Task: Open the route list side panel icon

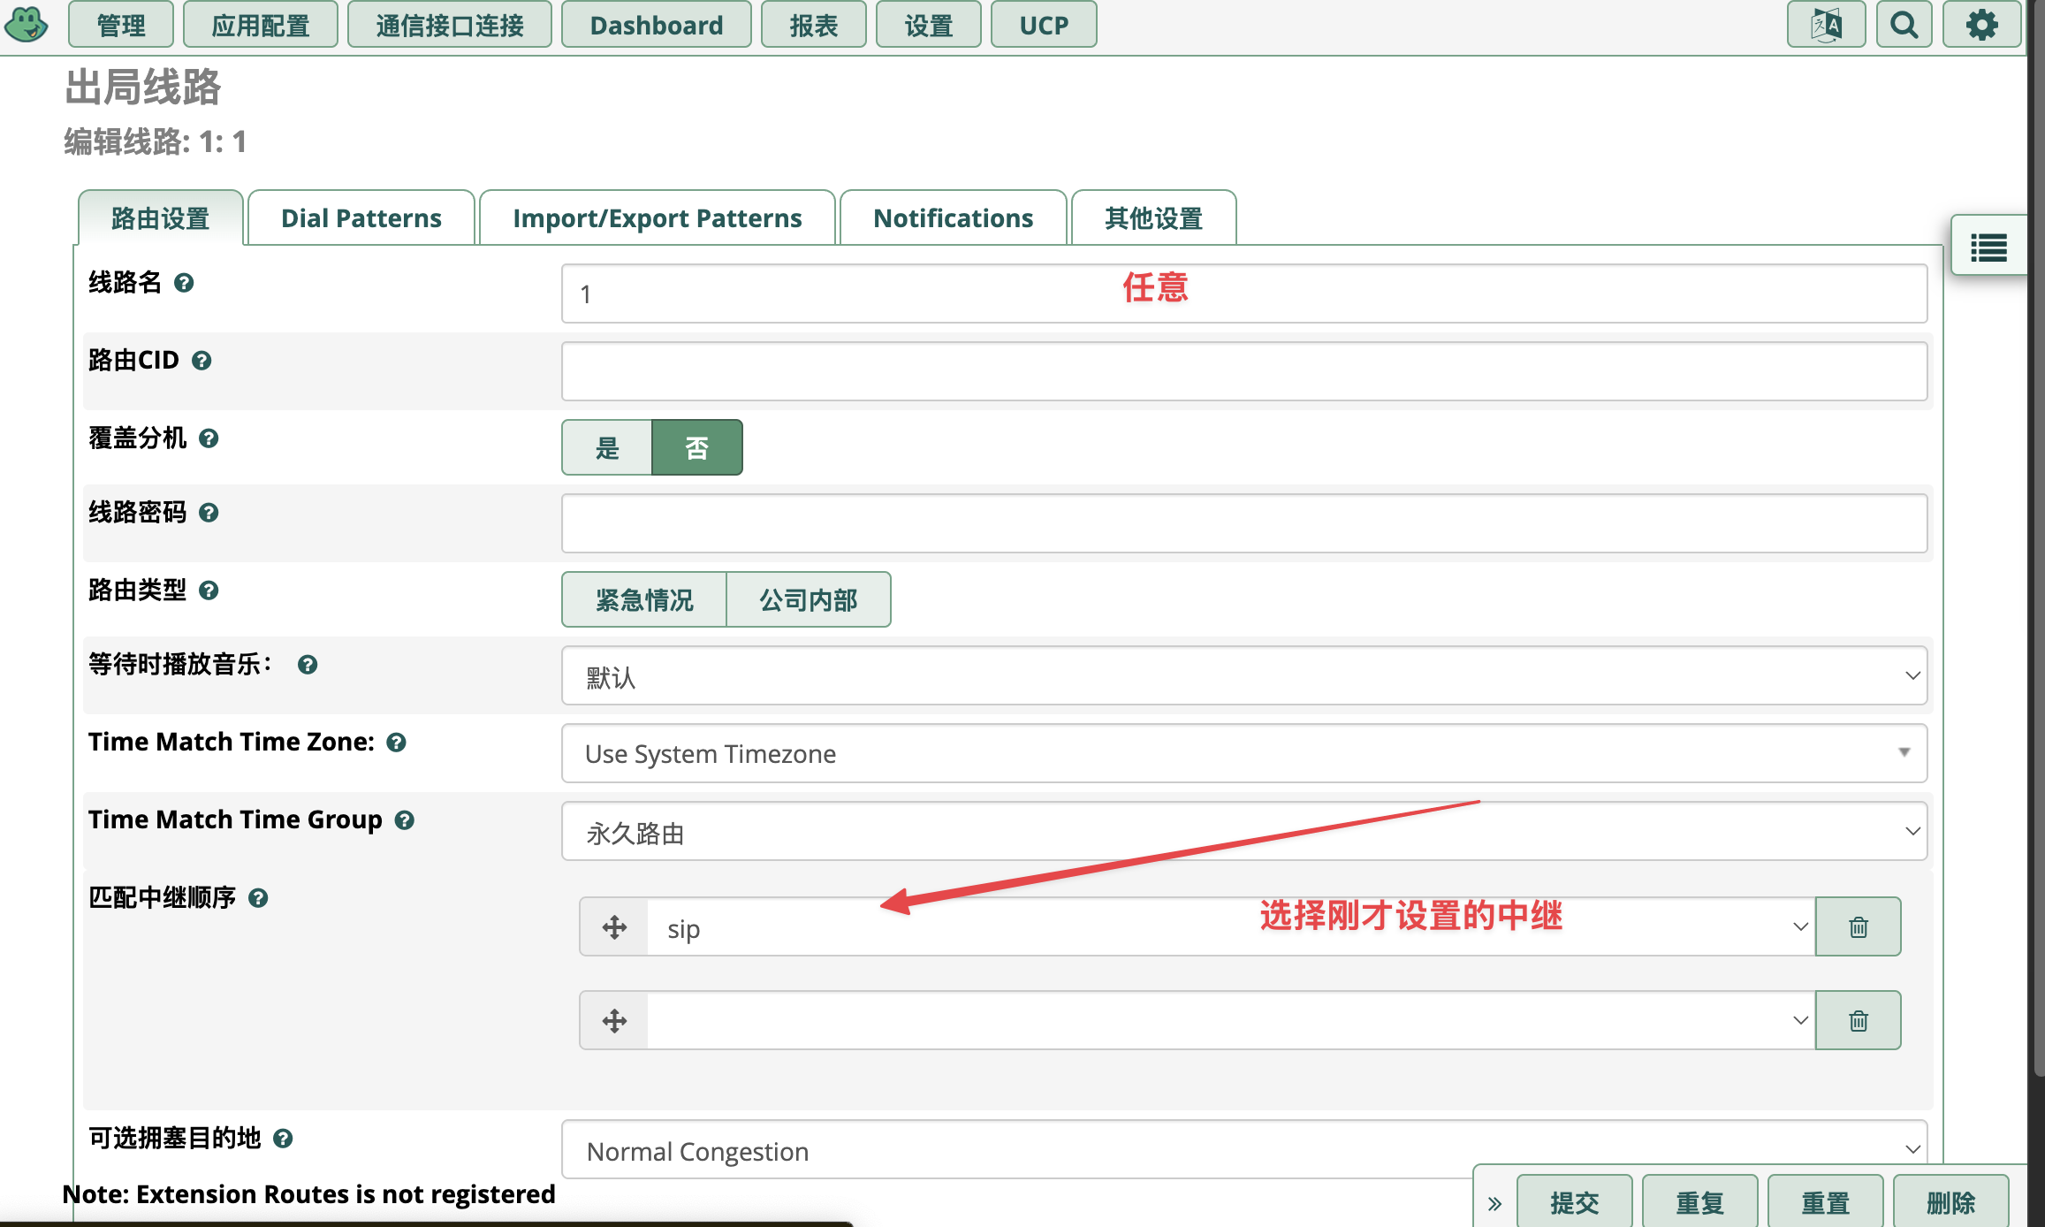Action: [1989, 248]
